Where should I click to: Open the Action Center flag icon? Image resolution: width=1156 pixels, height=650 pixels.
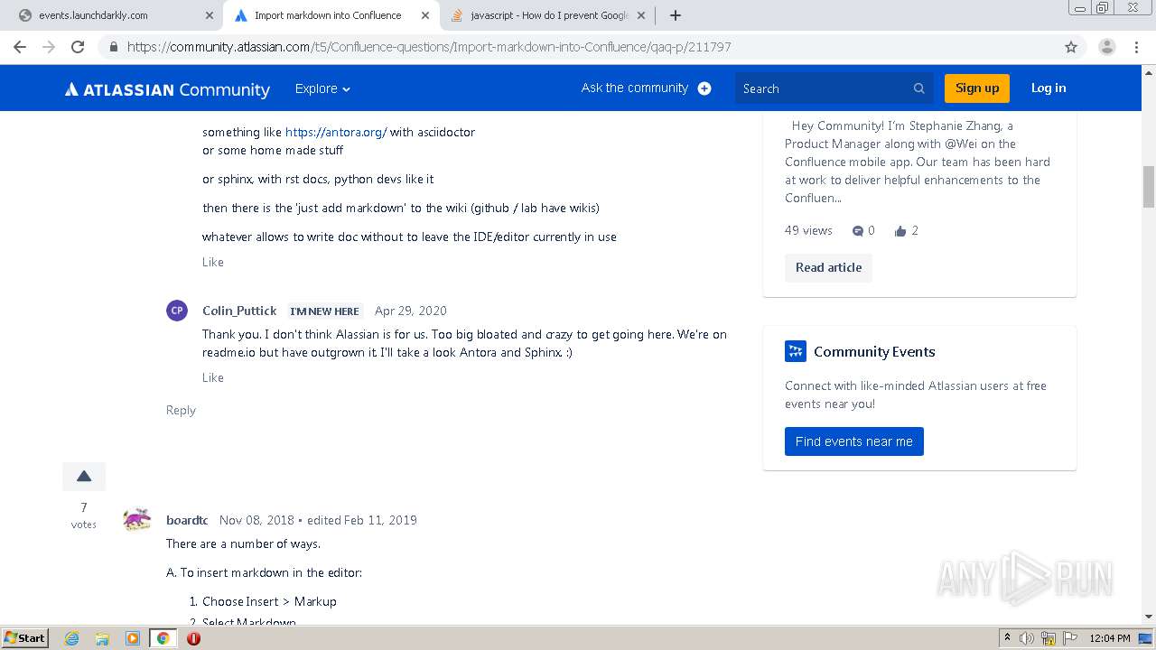pos(1070,638)
